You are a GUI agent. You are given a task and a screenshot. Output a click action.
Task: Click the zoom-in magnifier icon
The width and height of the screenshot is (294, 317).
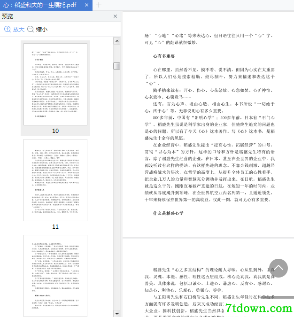click(8, 29)
